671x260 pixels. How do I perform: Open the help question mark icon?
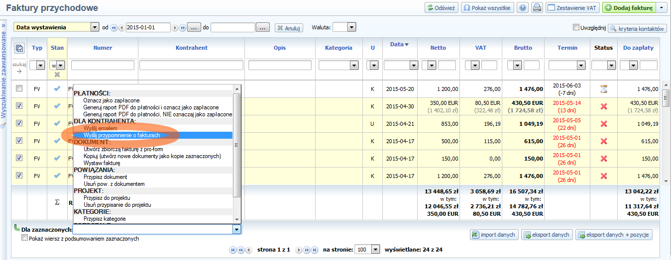pos(523,8)
